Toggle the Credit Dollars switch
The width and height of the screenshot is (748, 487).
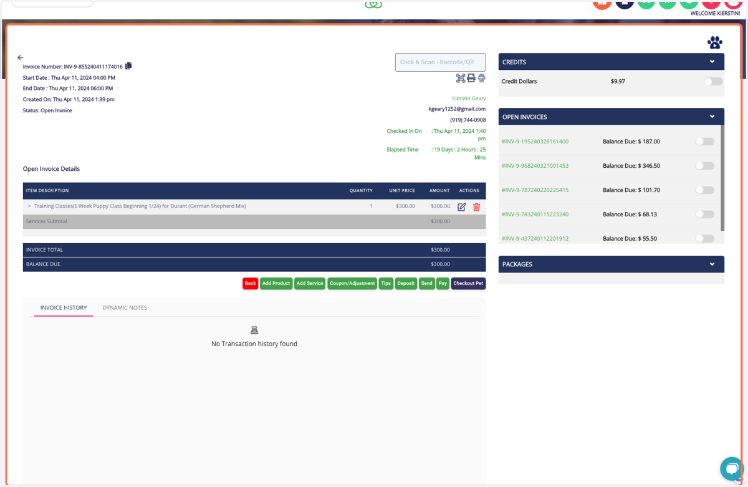tap(713, 81)
